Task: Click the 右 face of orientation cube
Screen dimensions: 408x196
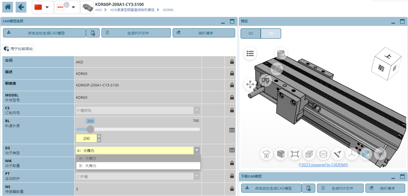Action: tap(394, 68)
